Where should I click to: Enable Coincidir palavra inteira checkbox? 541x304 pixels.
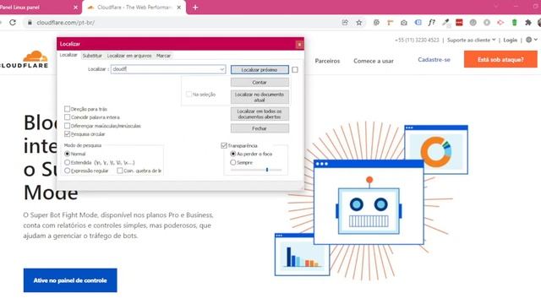click(x=68, y=117)
